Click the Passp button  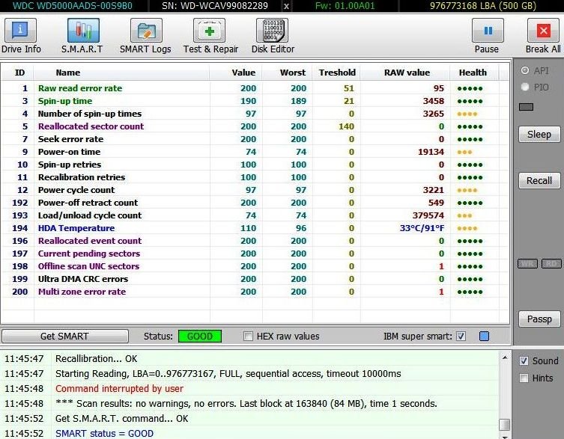(x=539, y=319)
